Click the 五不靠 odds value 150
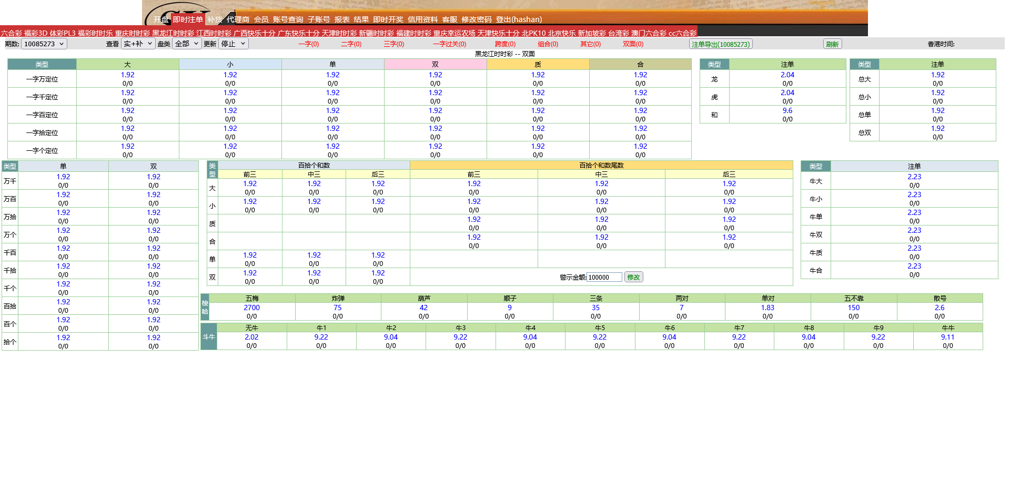The height and width of the screenshot is (502, 1010). point(854,308)
